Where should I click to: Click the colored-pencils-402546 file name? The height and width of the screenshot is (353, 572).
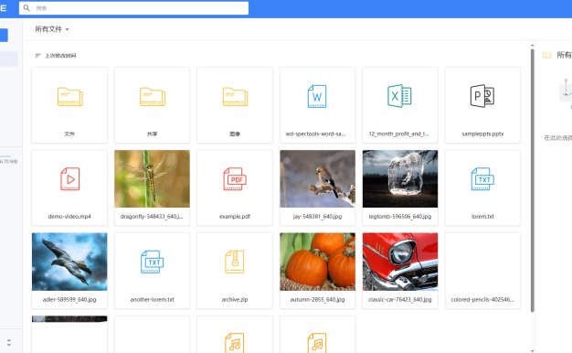click(482, 299)
